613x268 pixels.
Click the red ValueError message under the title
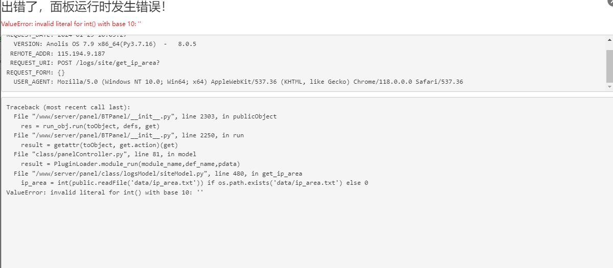[71, 24]
